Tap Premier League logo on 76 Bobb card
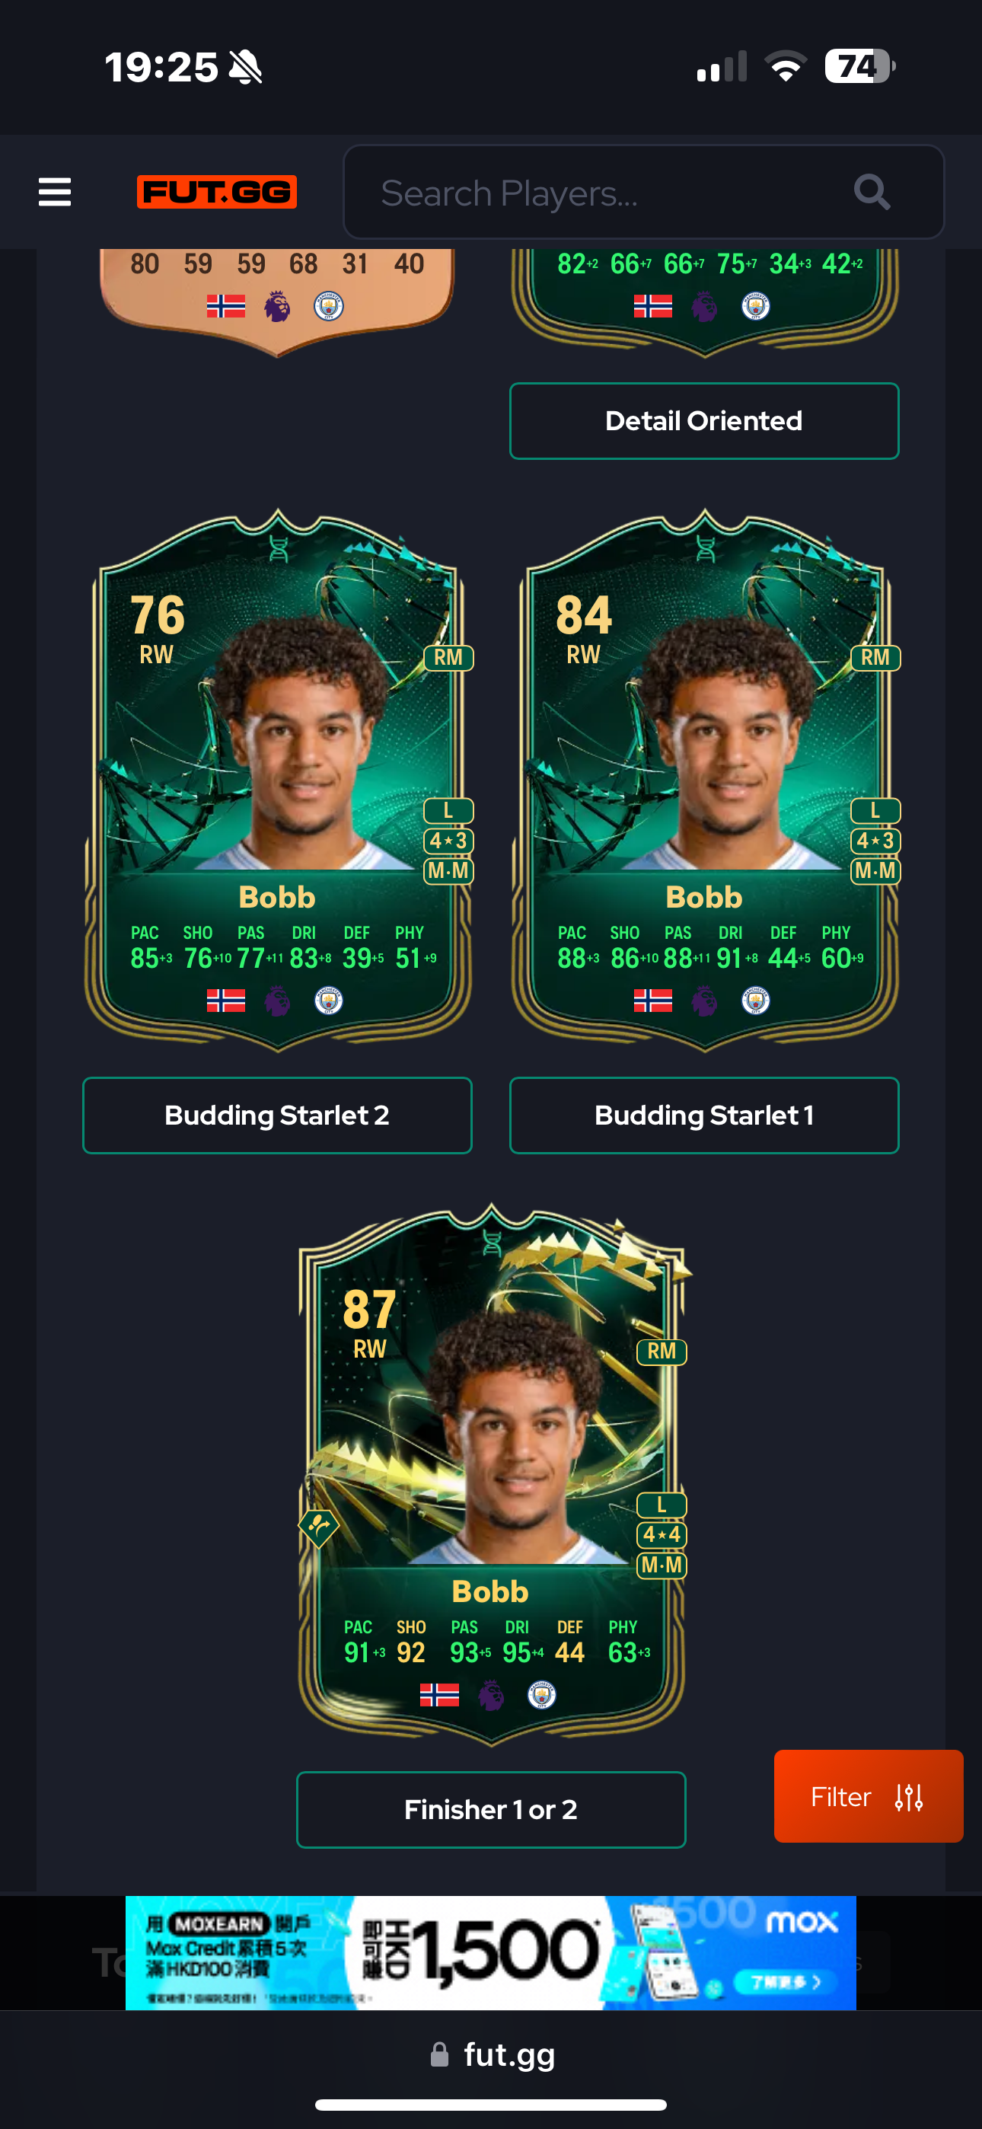982x2129 pixels. point(277,1001)
